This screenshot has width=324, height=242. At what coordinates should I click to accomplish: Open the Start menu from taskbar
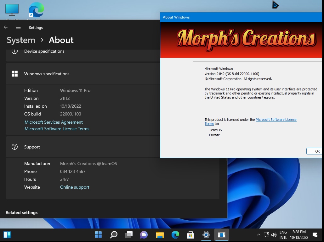coord(98,234)
